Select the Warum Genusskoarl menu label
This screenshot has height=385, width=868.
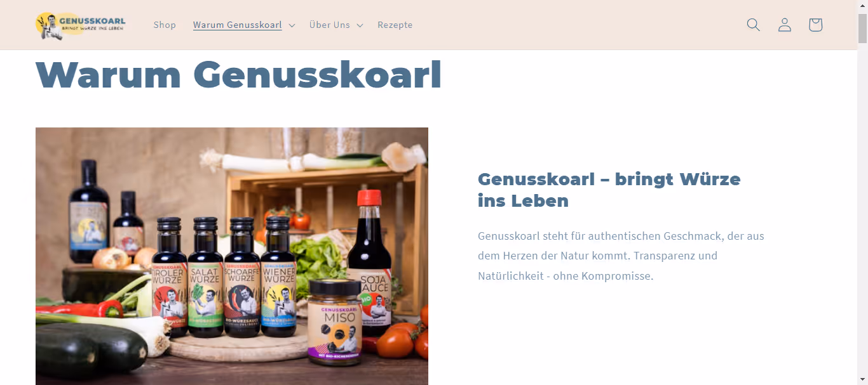pyautogui.click(x=238, y=25)
